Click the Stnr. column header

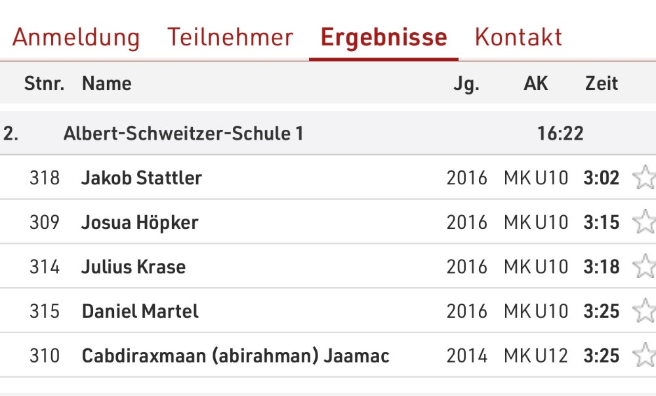click(x=45, y=83)
